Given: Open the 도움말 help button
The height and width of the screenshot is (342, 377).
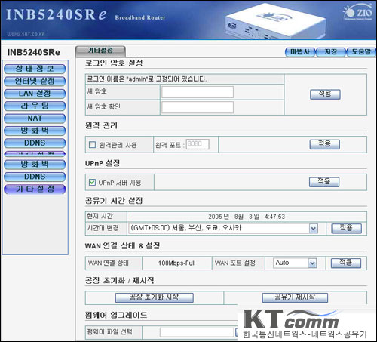Looking at the screenshot, I should [x=361, y=52].
